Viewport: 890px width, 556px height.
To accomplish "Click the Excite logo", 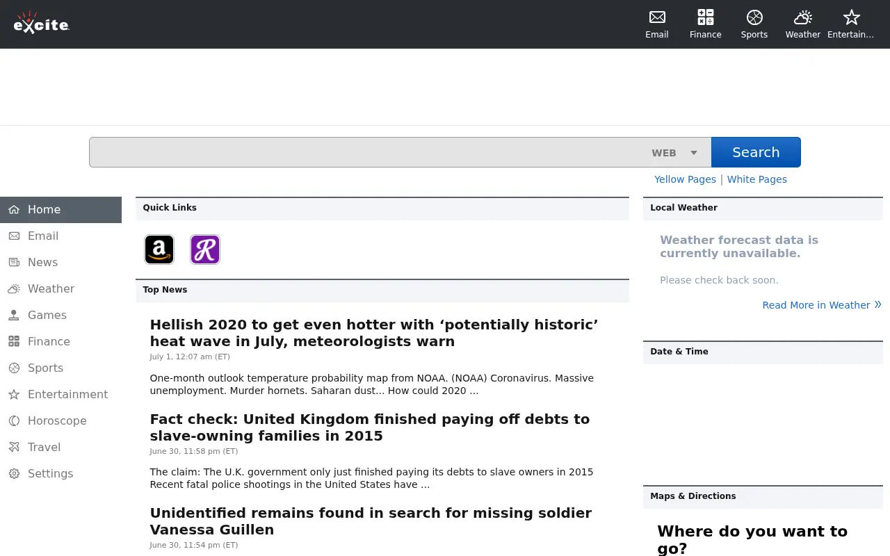I will coord(42,23).
